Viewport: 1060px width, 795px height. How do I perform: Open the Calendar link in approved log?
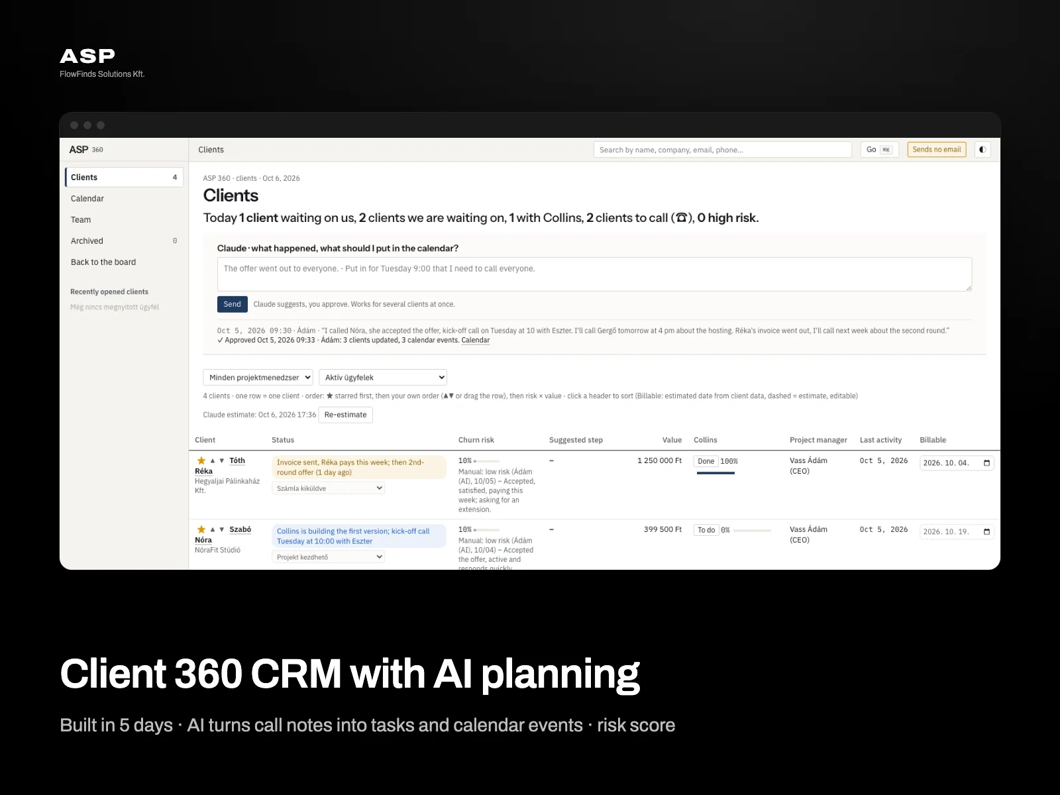pyautogui.click(x=476, y=341)
